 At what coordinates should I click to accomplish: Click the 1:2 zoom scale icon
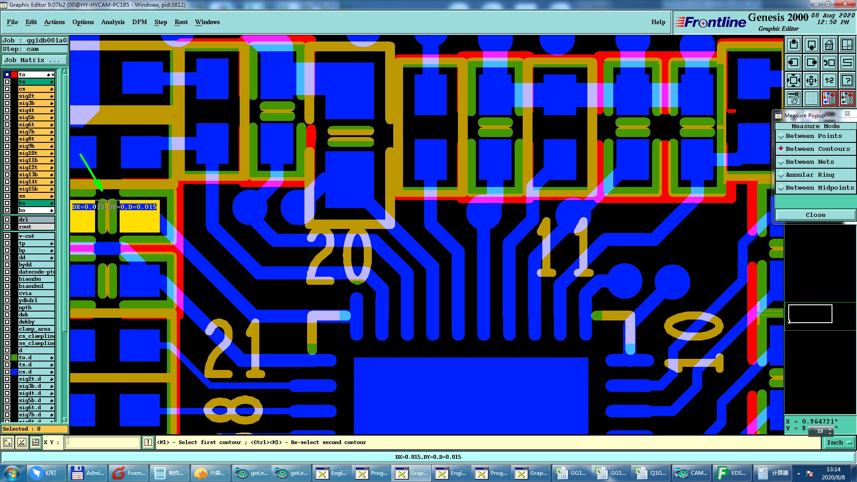829,80
